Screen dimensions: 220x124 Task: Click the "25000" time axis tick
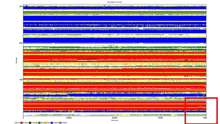click(x=69, y=118)
